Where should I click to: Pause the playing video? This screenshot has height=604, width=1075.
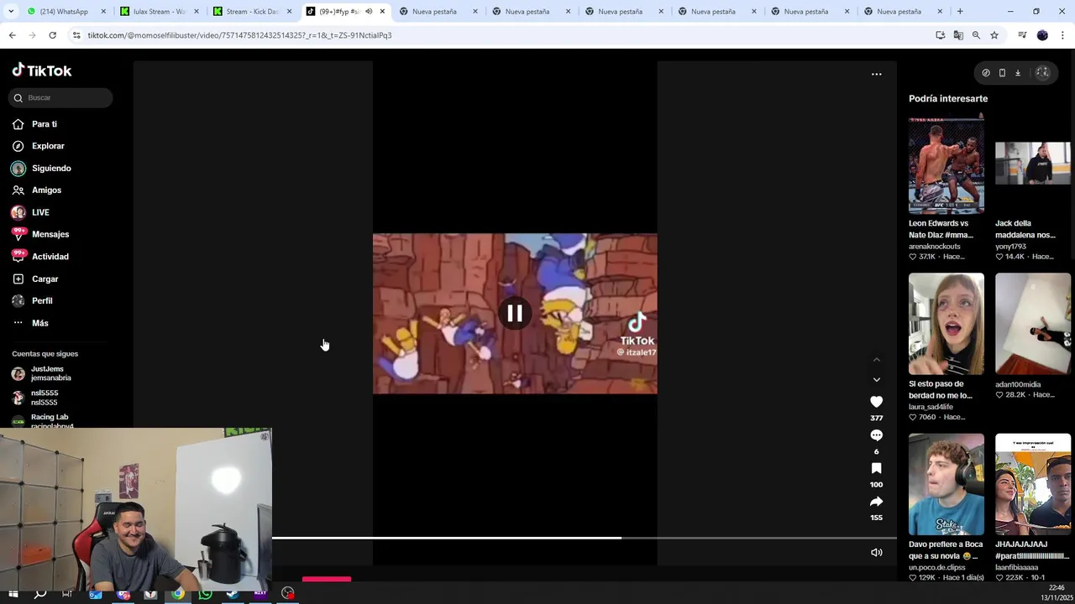coord(515,313)
